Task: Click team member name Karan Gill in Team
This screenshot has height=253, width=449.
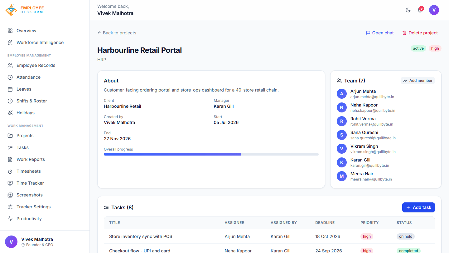Action: (360, 160)
